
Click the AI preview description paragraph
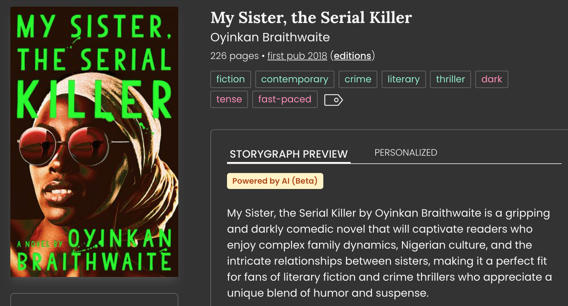(x=389, y=253)
